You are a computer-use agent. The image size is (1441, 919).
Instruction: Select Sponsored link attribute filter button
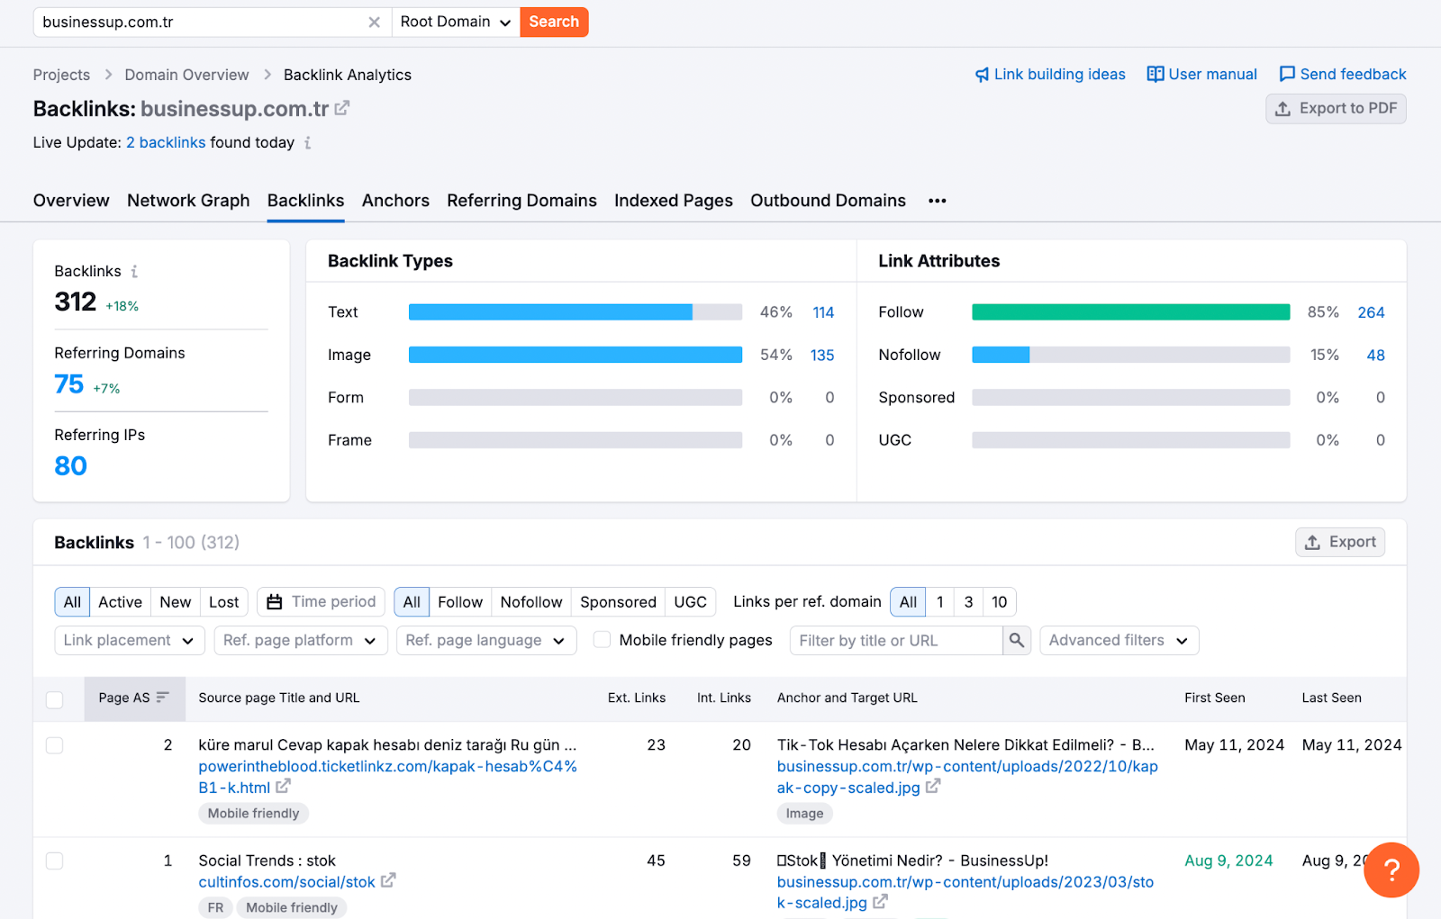pyautogui.click(x=618, y=602)
